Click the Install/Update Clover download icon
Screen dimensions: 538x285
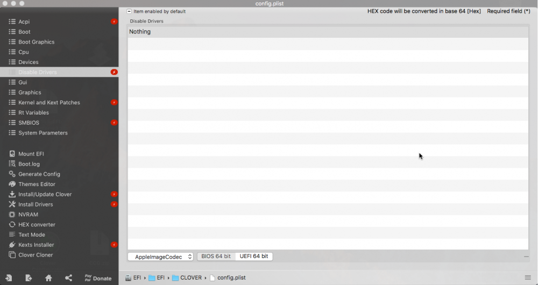pos(12,194)
